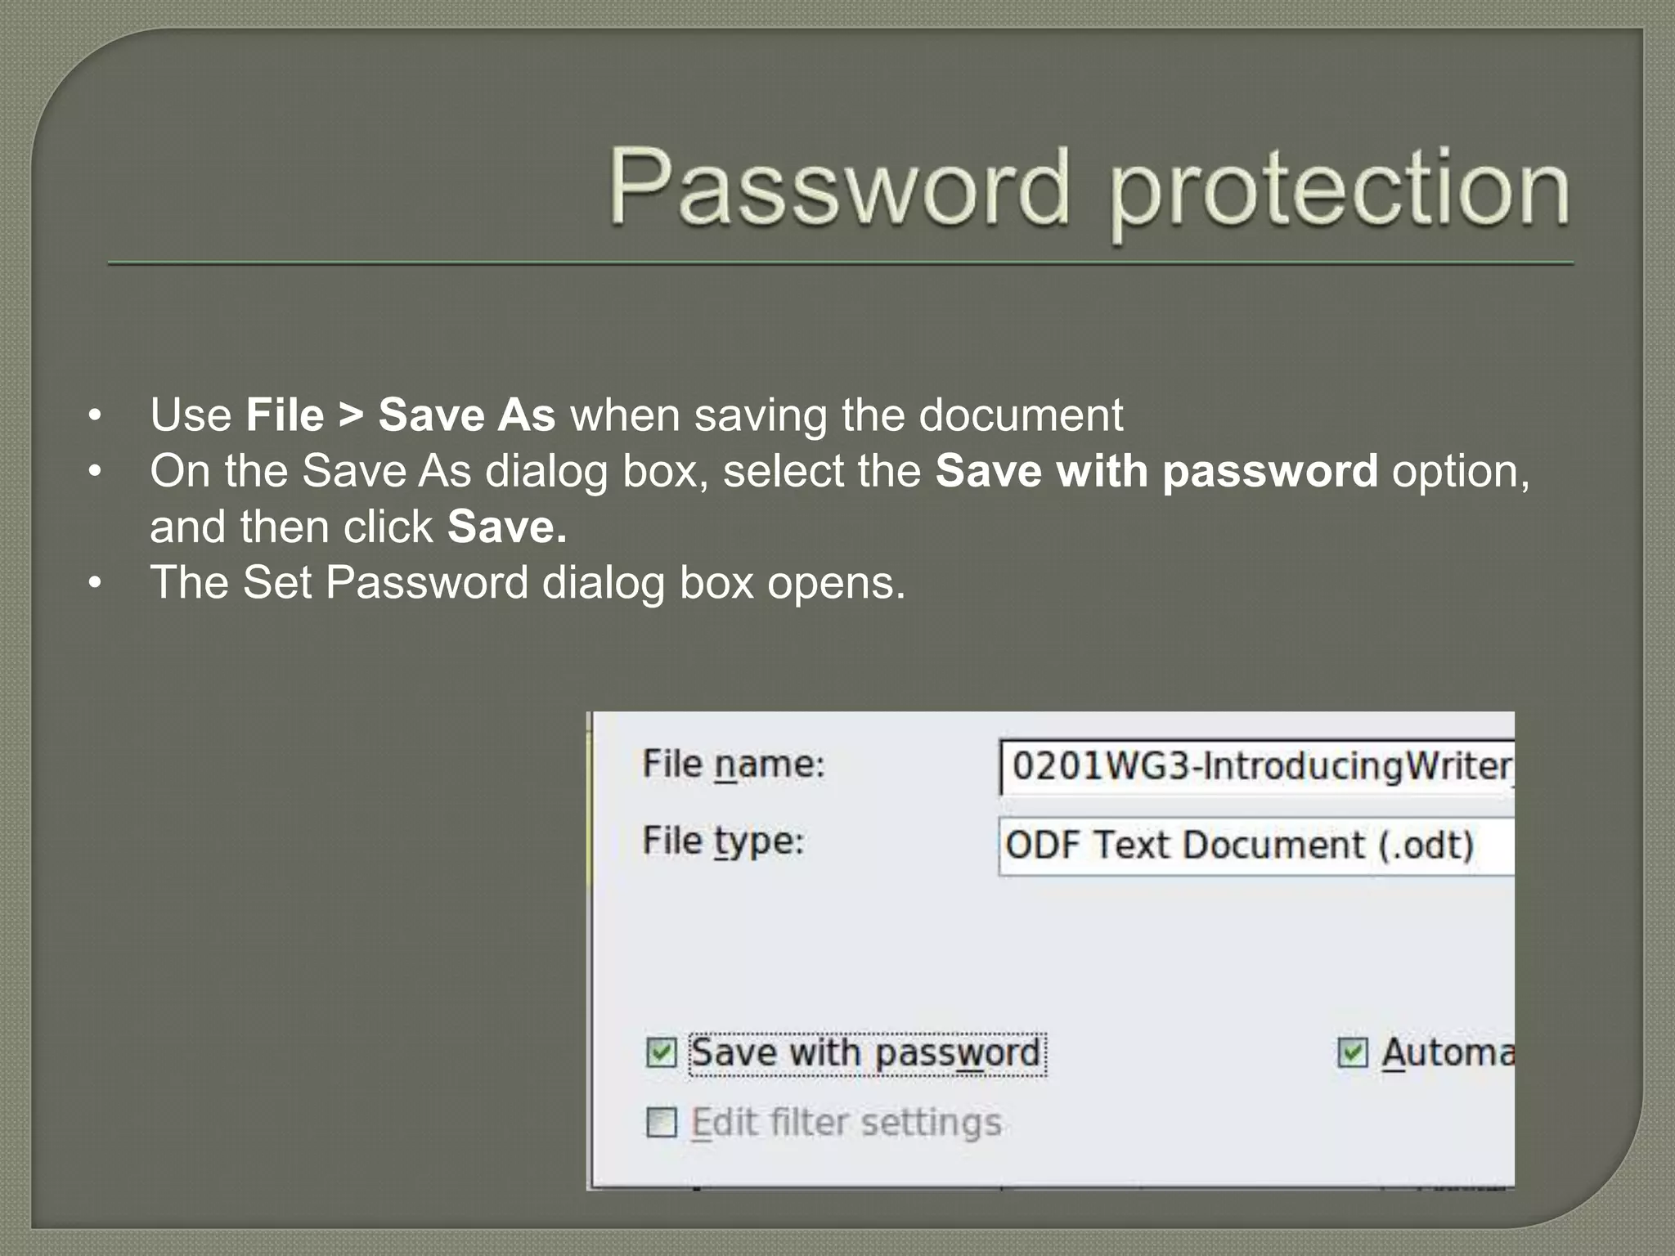Viewport: 1675px width, 1256px height.
Task: Click the bold 'File > Save As' text
Action: click(400, 415)
